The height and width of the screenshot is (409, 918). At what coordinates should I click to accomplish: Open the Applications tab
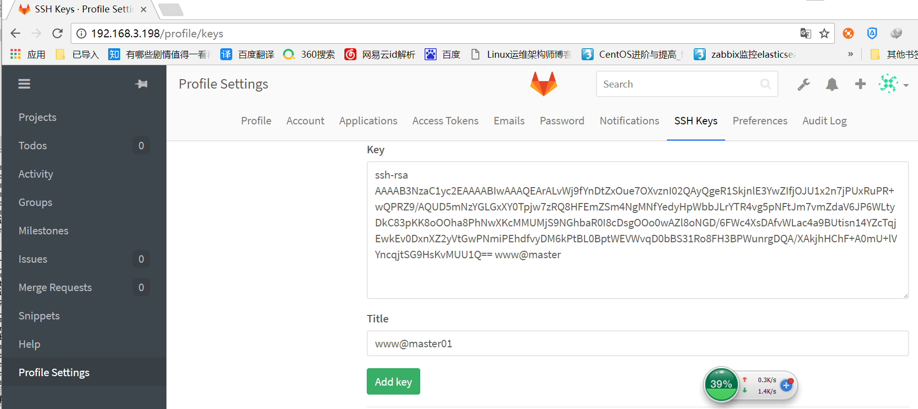click(x=368, y=121)
